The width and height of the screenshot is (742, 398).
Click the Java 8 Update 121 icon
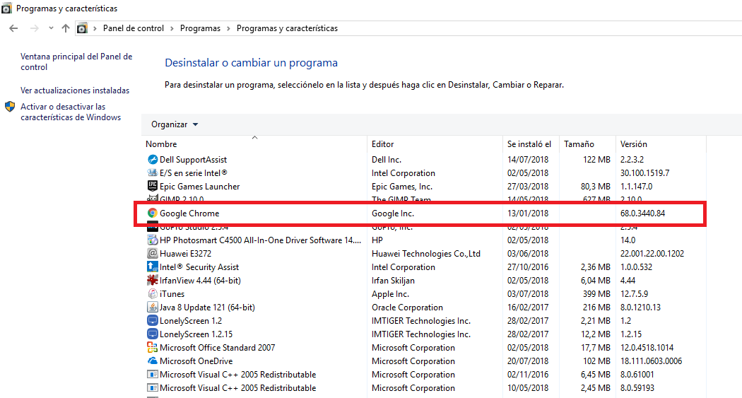152,307
